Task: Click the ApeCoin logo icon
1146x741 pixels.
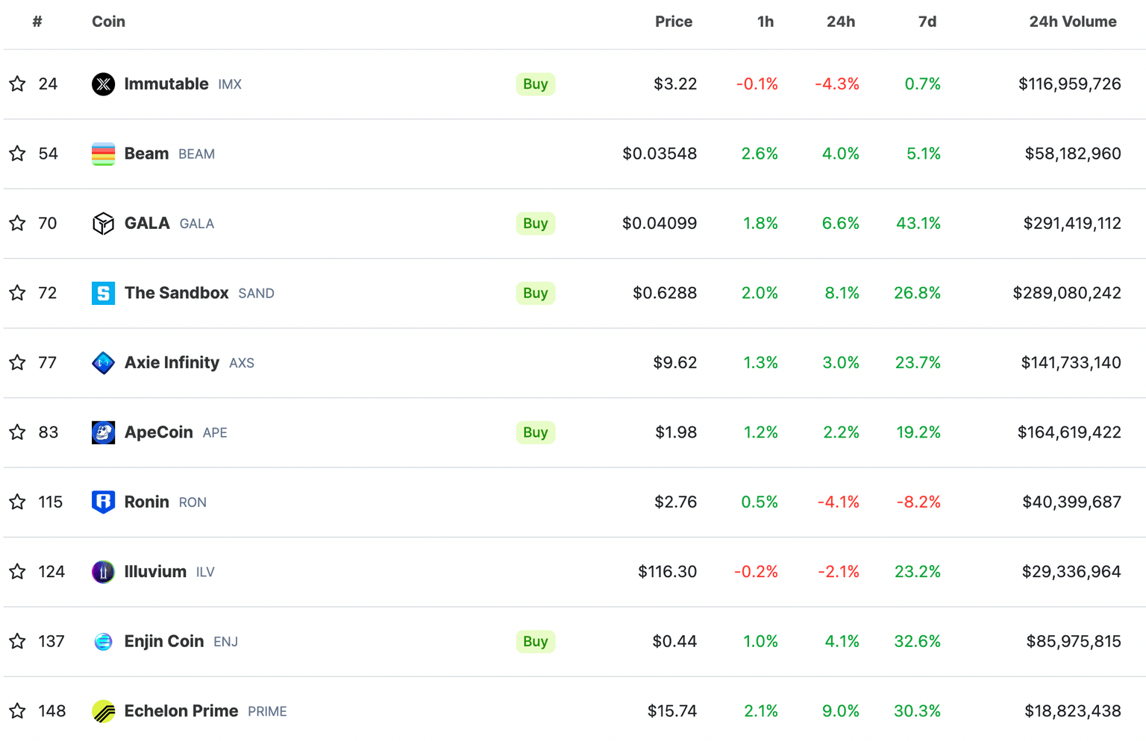Action: tap(103, 432)
